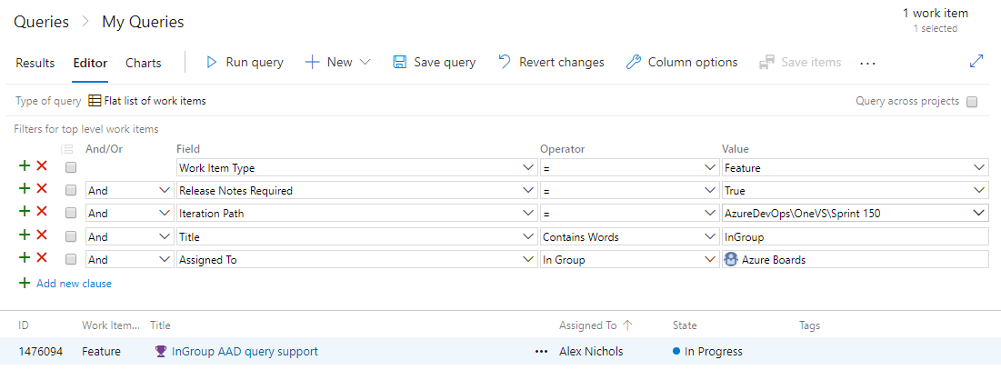
Task: Insert clause with green plus on Title row
Action: (25, 236)
